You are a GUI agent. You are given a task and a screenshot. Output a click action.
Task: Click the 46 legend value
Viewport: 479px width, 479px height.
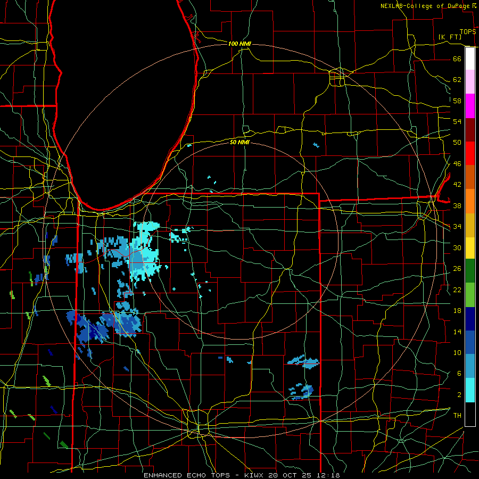point(457,164)
